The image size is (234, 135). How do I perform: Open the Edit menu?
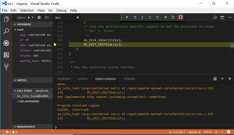(x=13, y=10)
